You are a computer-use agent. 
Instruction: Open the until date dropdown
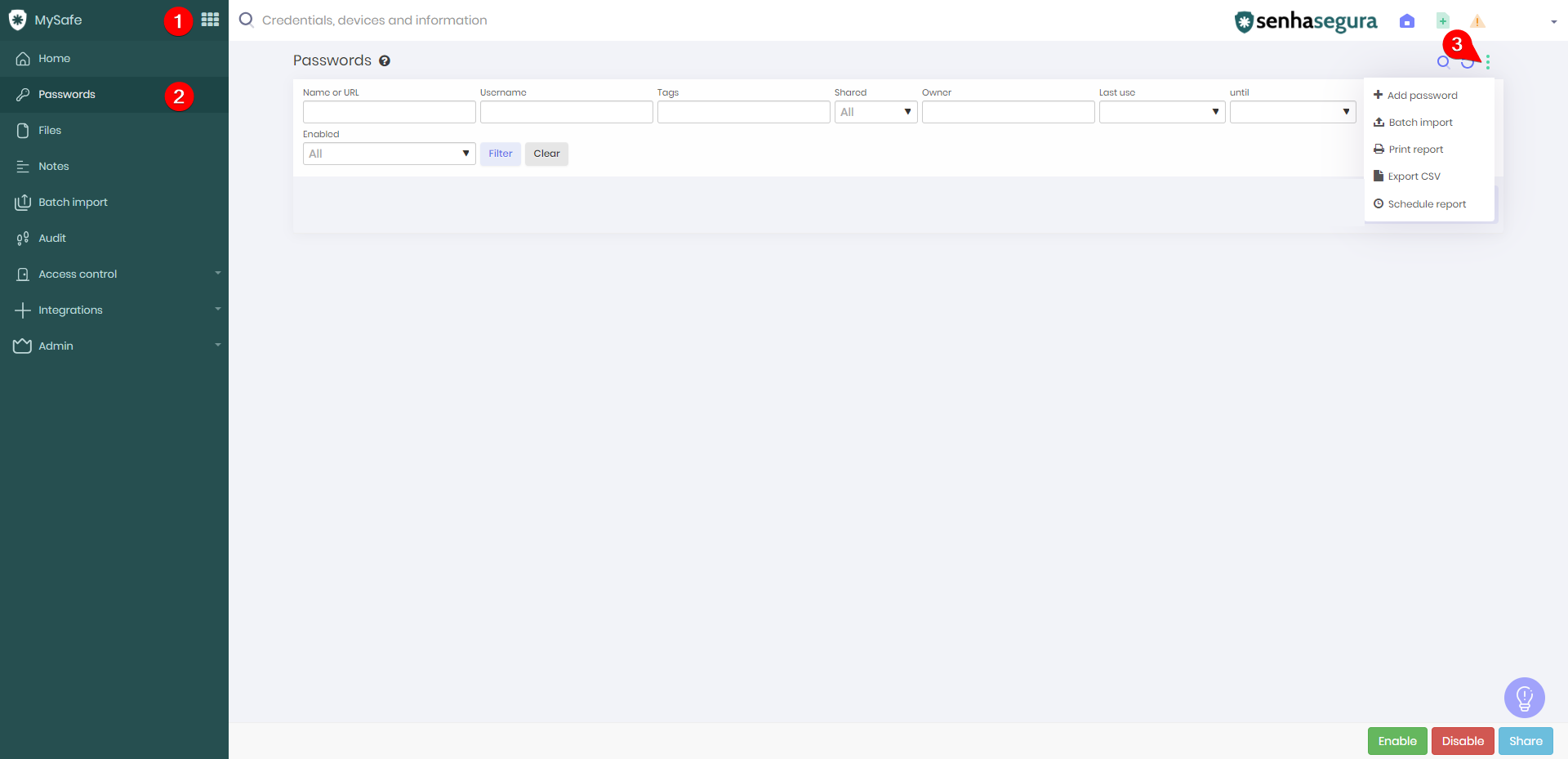pyautogui.click(x=1293, y=112)
